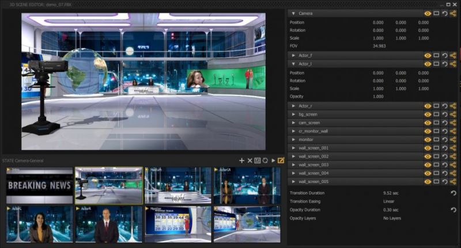Click the add state plus icon
Viewport: 461px width, 248px height.
(242, 161)
